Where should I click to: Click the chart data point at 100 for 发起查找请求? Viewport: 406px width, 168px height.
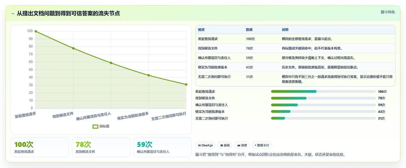click(x=36, y=31)
